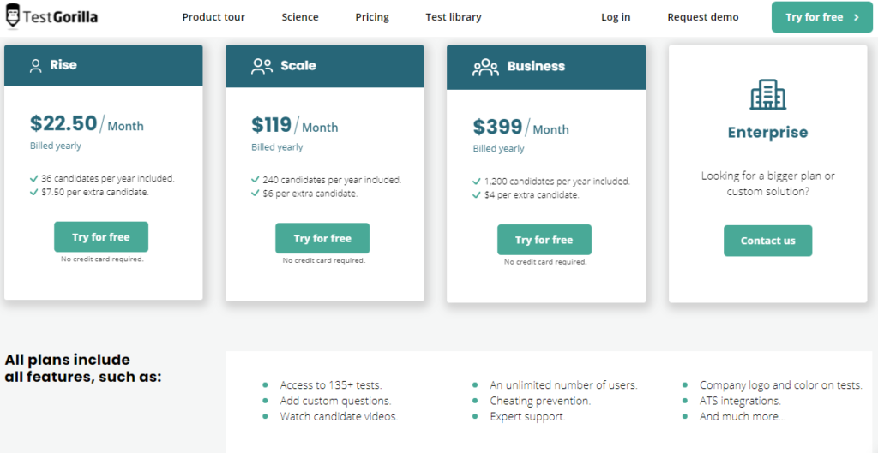Open the Science navigation item
This screenshot has height=453, width=878.
point(300,17)
